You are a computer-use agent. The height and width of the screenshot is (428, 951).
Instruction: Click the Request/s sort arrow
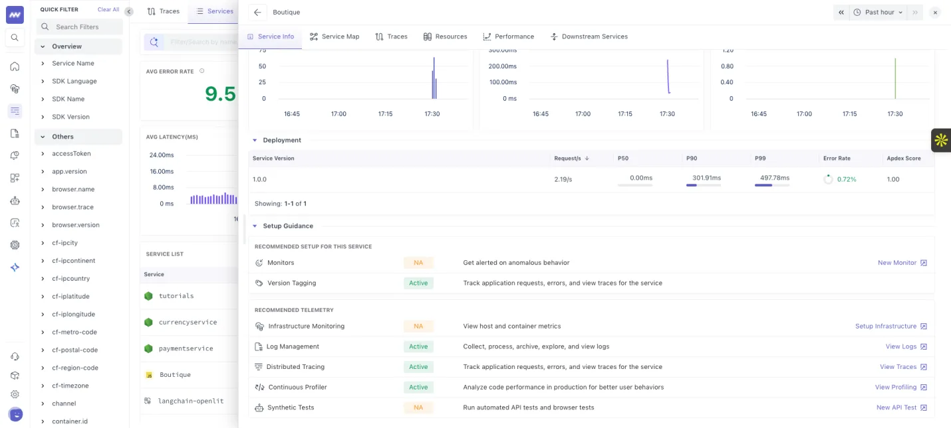point(587,159)
